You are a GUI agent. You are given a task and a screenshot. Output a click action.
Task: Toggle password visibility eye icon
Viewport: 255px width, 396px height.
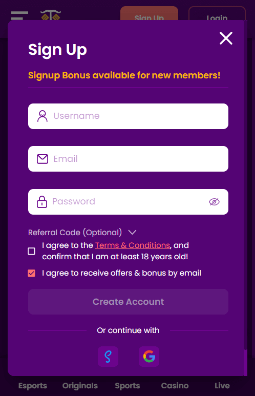click(x=215, y=202)
